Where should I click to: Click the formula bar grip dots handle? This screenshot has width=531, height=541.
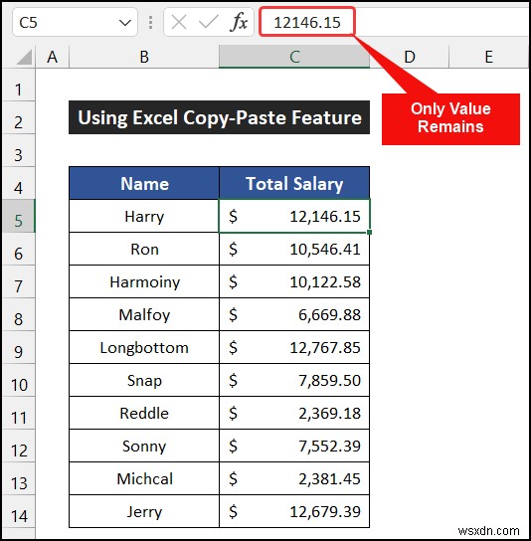point(150,23)
